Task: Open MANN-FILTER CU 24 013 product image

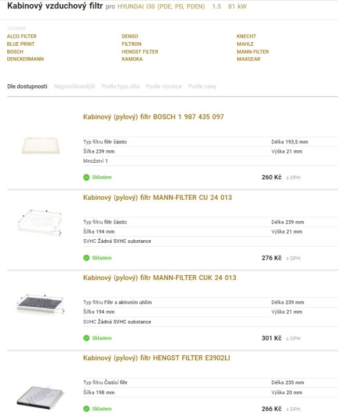Action: point(40,223)
